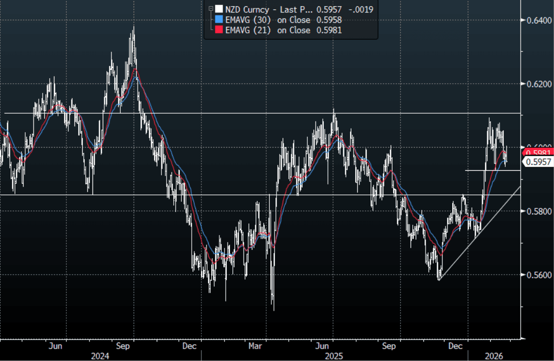Click the 2025 year label
Screen dimensions: 554x361
click(x=334, y=356)
